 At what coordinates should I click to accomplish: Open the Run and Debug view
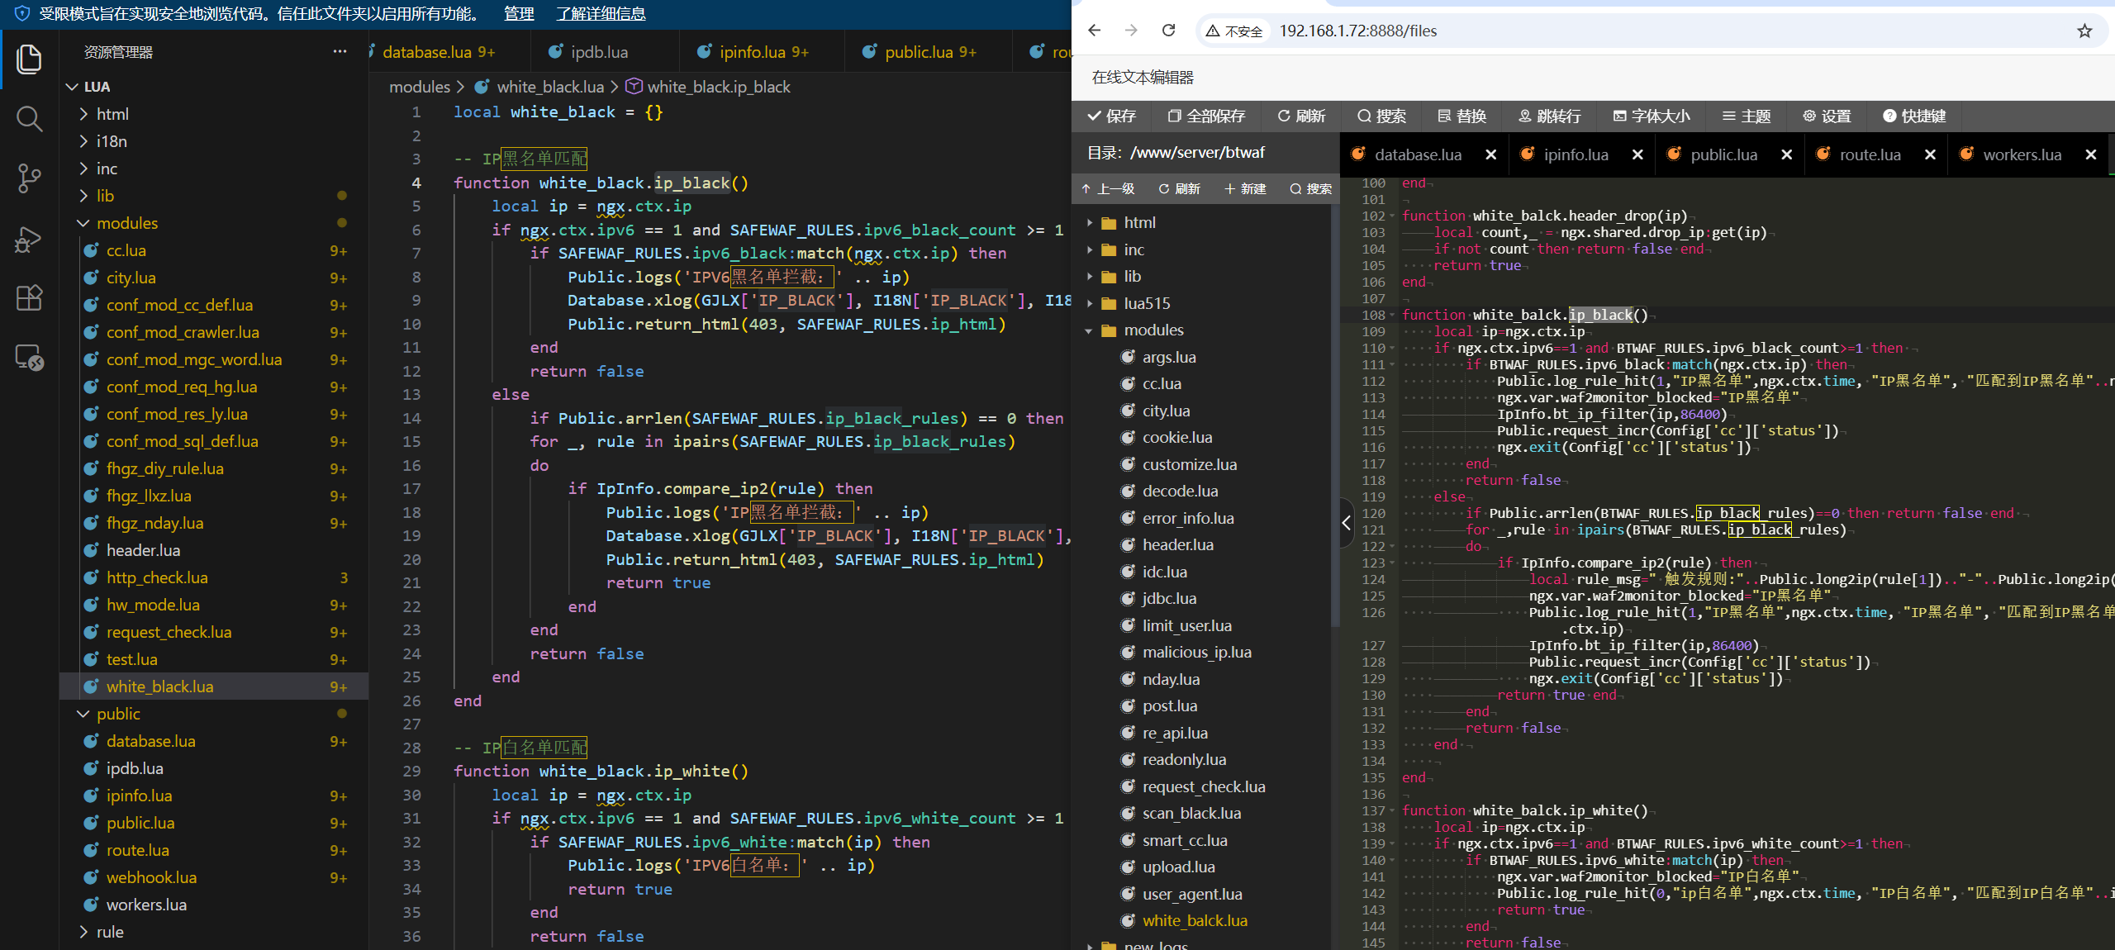pos(29,240)
